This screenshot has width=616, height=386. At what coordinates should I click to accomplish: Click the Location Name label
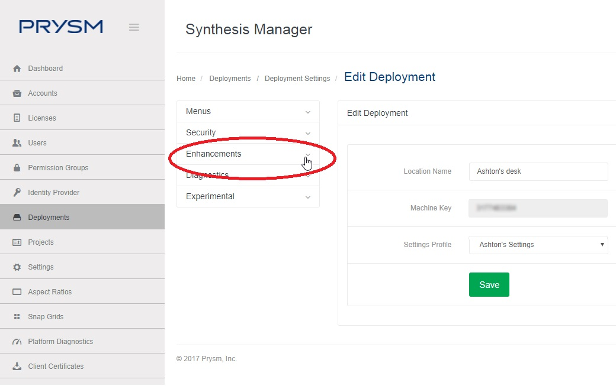coord(428,171)
